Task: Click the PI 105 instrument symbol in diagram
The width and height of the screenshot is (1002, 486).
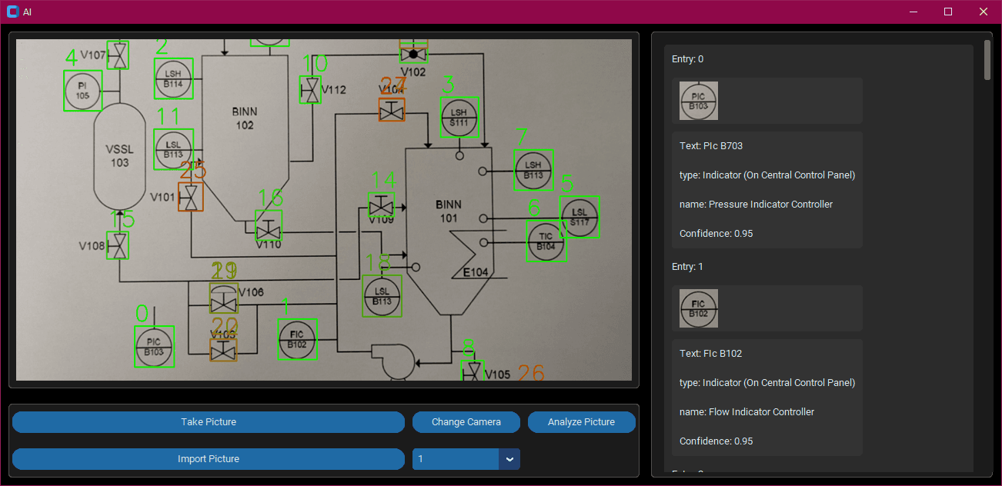Action: pyautogui.click(x=82, y=91)
